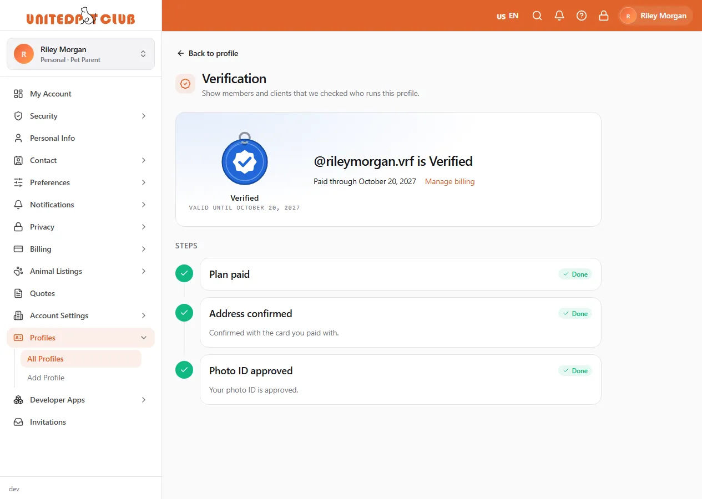Click the Developer Apps cubes icon

click(18, 400)
